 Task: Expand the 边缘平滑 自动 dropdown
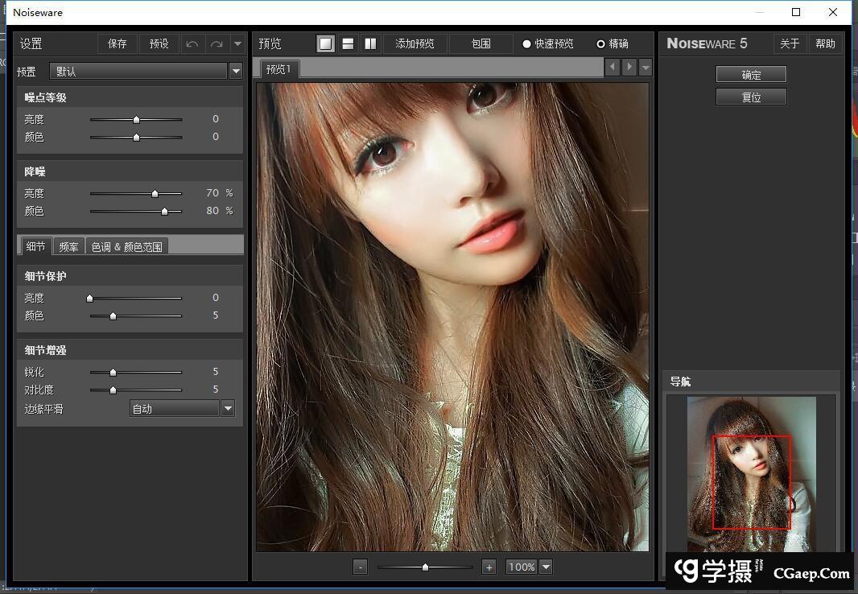click(x=228, y=409)
